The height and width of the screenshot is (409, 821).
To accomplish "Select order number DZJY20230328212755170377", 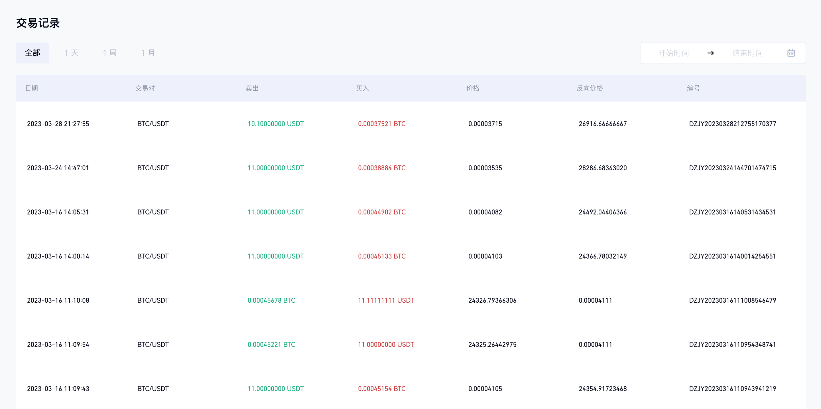I will 732,124.
